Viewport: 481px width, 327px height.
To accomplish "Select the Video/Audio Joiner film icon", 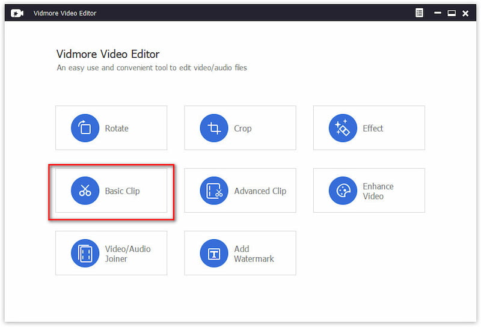I will tap(85, 253).
